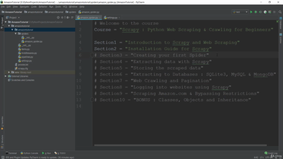Collapse the first amazontutorial folder
283x159 pixels.
pos(9,26)
